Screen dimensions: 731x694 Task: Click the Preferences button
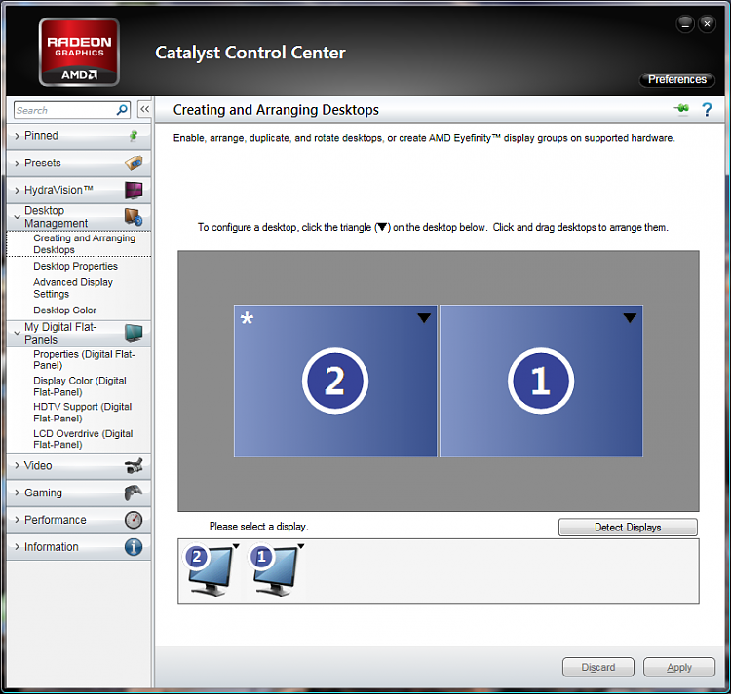tap(677, 79)
